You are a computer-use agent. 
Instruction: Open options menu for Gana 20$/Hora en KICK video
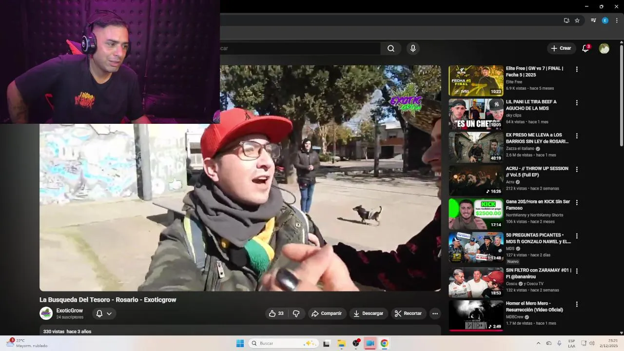[577, 202]
